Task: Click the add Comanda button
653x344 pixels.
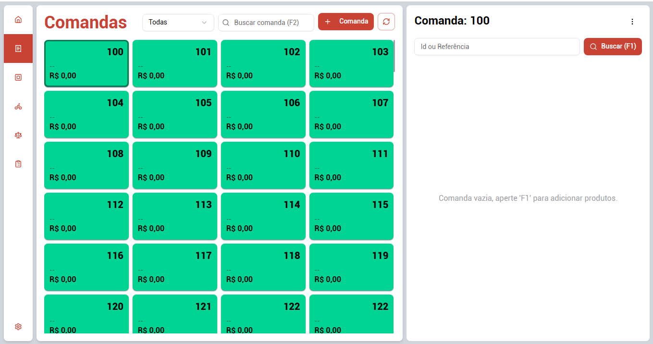Action: (346, 22)
